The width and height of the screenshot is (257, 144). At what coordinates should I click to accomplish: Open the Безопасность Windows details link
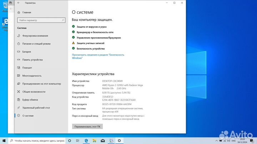click(98, 56)
